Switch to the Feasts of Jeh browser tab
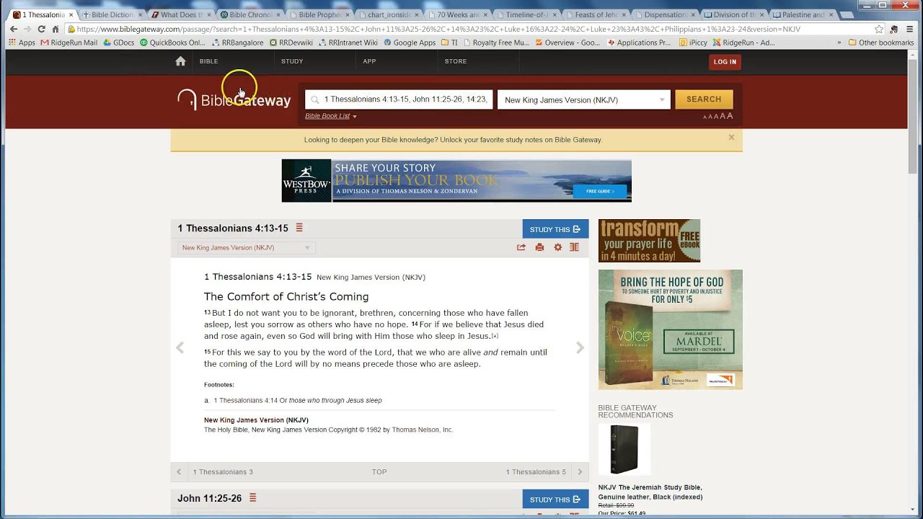This screenshot has height=519, width=923. [x=596, y=14]
